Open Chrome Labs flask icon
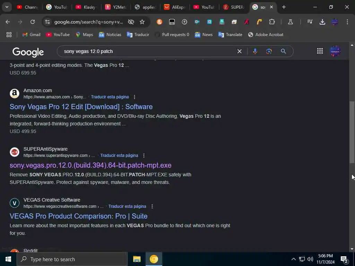355x266 pixels. click(290, 22)
